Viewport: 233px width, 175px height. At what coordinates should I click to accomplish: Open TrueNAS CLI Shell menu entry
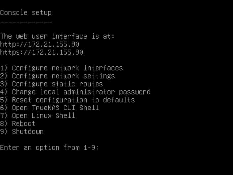click(55, 108)
